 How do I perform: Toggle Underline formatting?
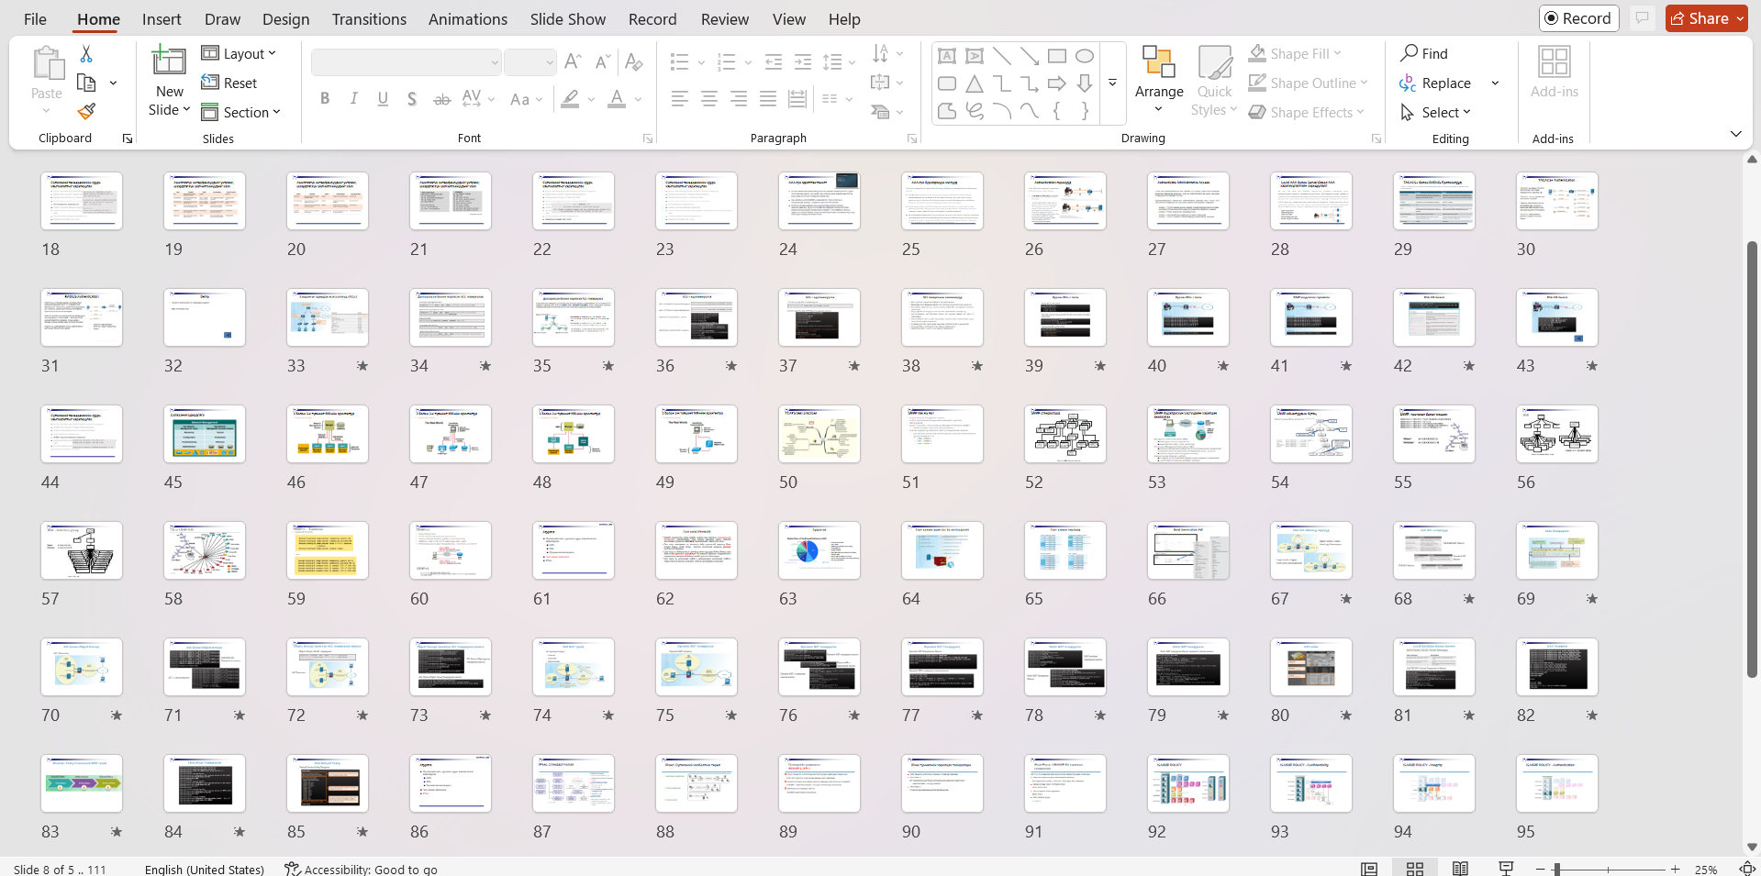point(383,99)
